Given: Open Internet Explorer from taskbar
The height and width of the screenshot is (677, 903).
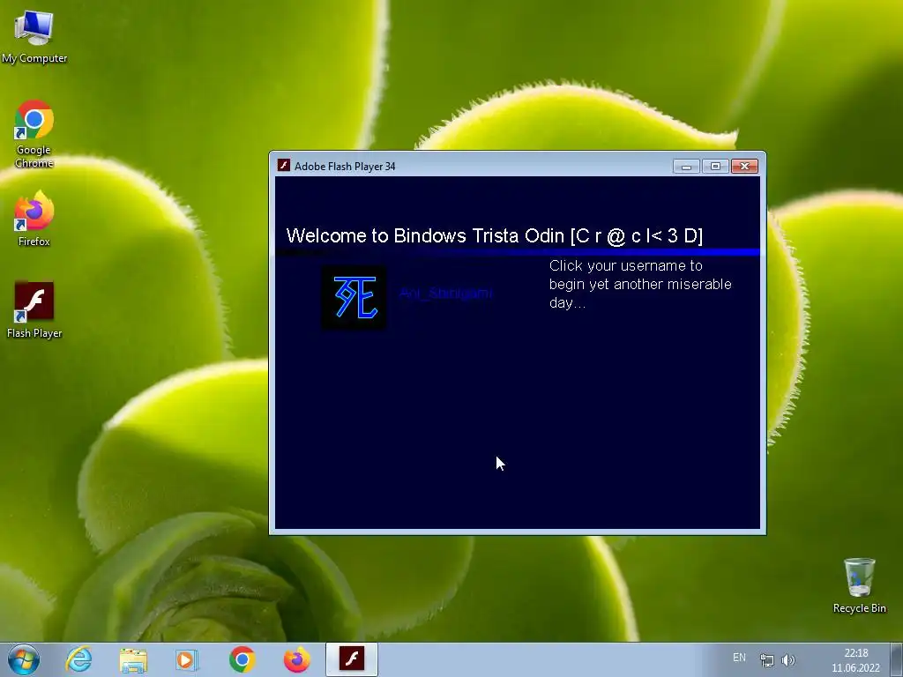Looking at the screenshot, I should click(x=78, y=659).
